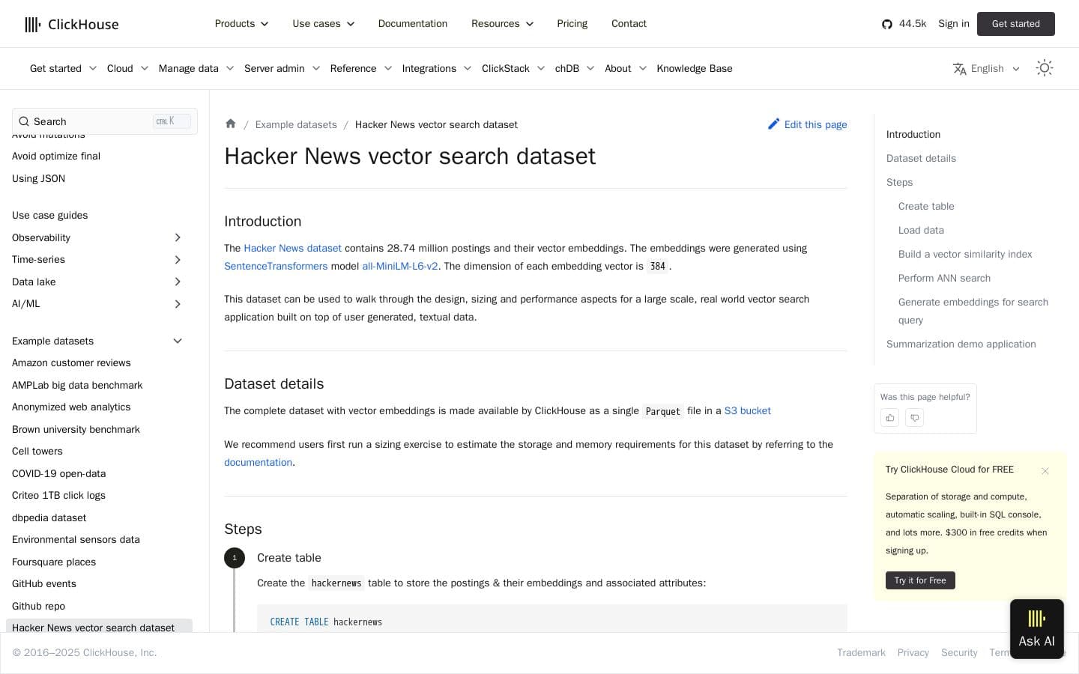This screenshot has width=1079, height=674.
Task: Click the home breadcrumb icon above the title
Action: coord(231,124)
